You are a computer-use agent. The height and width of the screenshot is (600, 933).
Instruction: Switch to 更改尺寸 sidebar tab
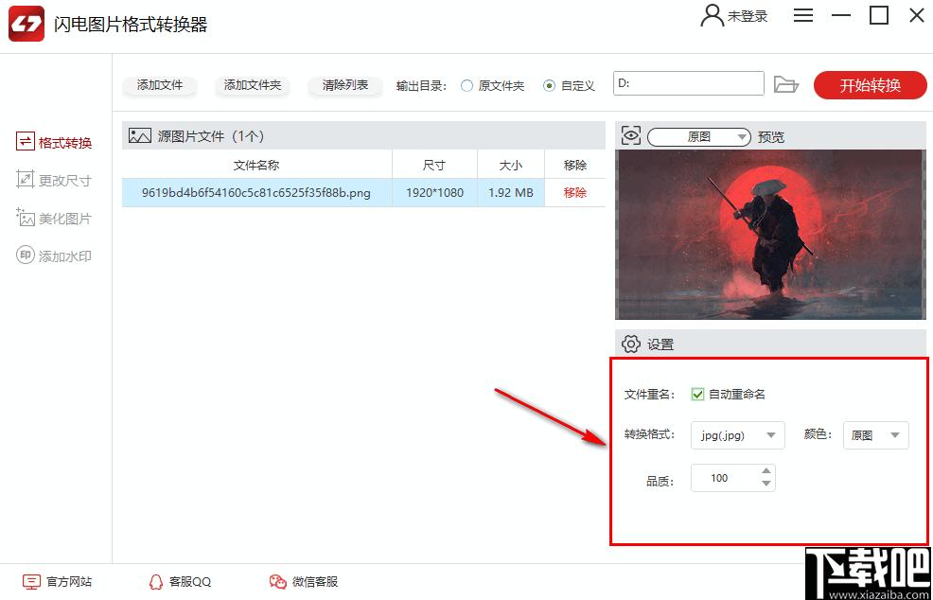[54, 180]
